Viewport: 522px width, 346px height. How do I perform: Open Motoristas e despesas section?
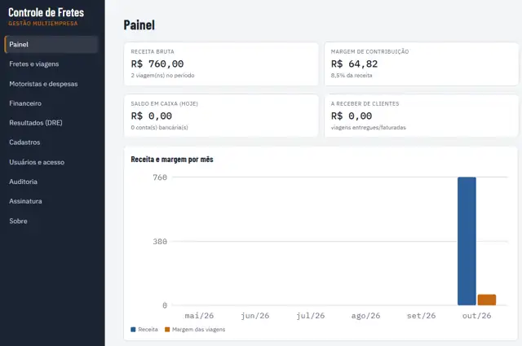click(43, 84)
